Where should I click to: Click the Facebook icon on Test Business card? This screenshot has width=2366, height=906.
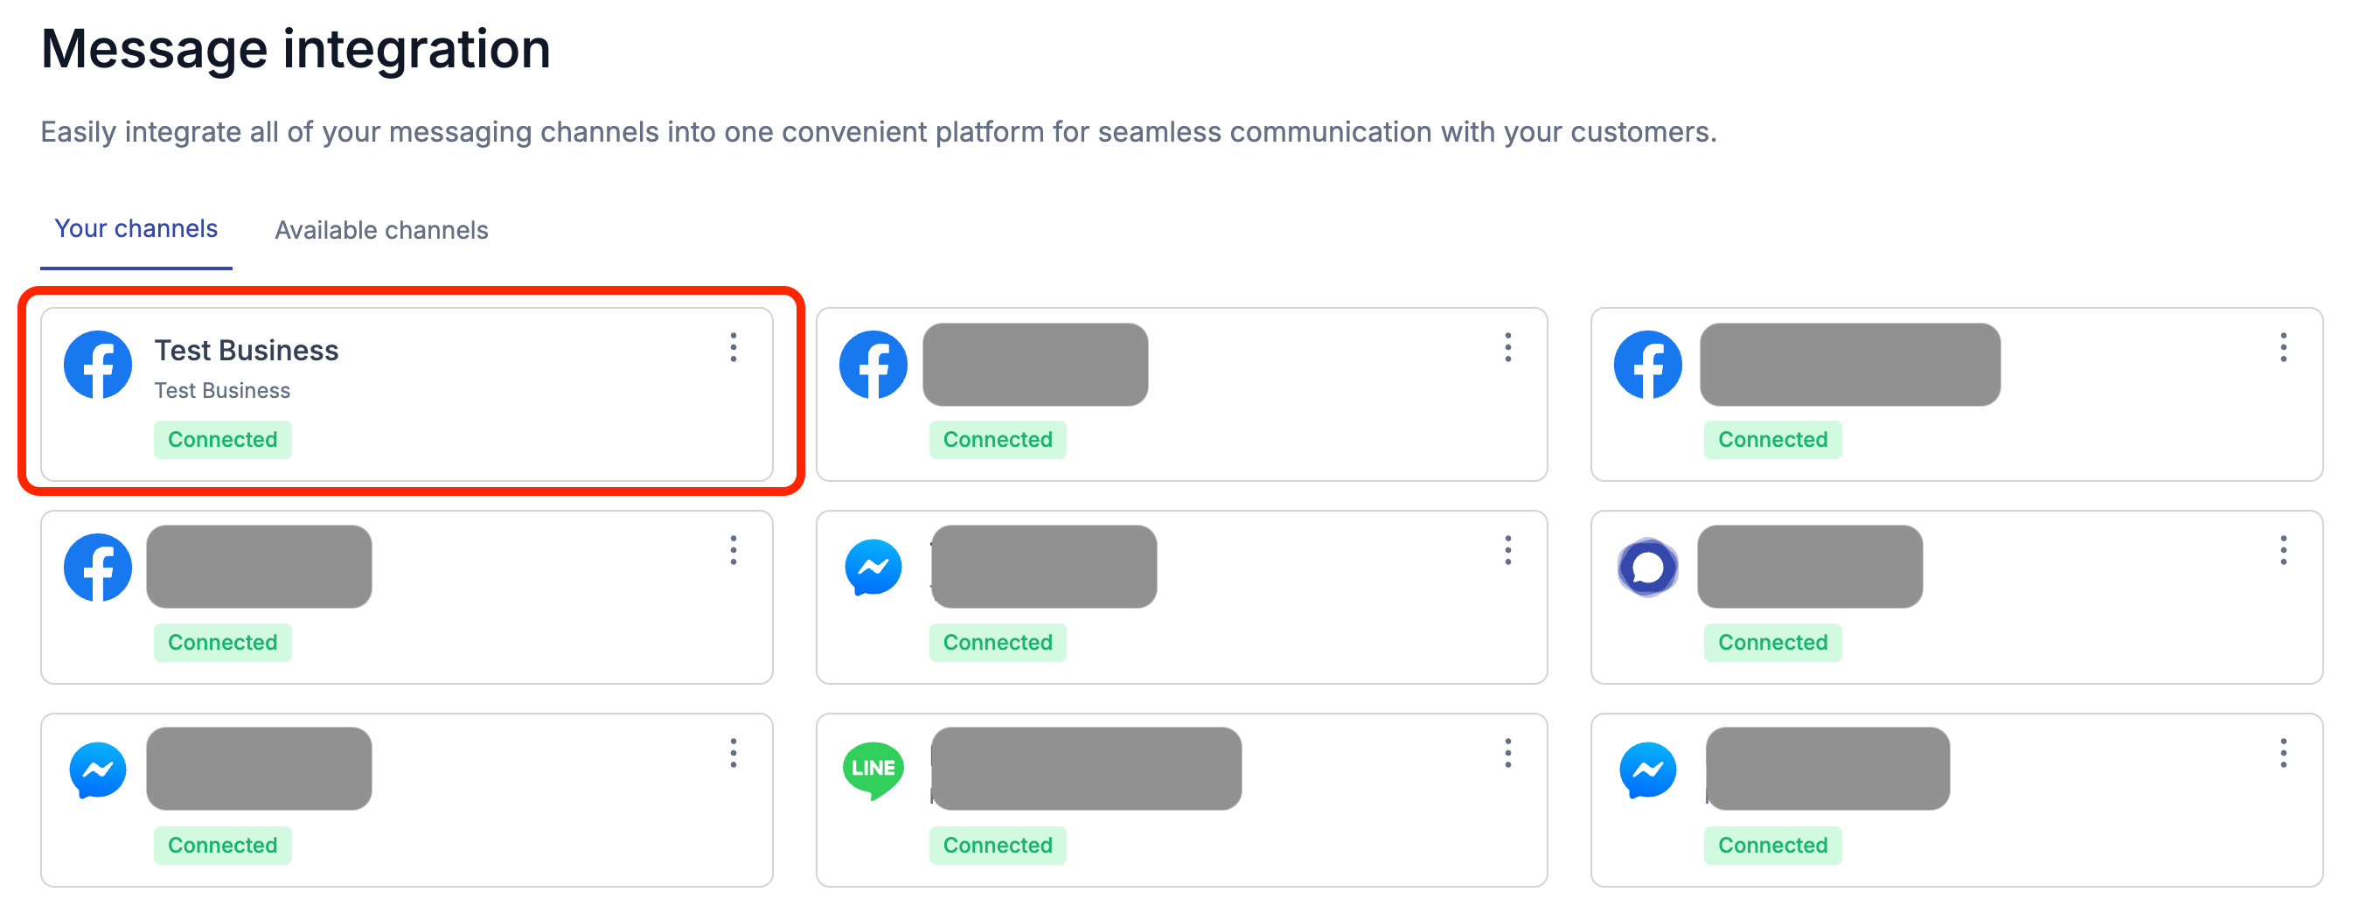point(97,365)
